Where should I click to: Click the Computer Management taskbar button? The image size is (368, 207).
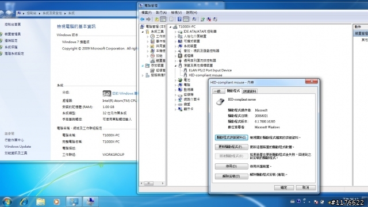pos(90,202)
